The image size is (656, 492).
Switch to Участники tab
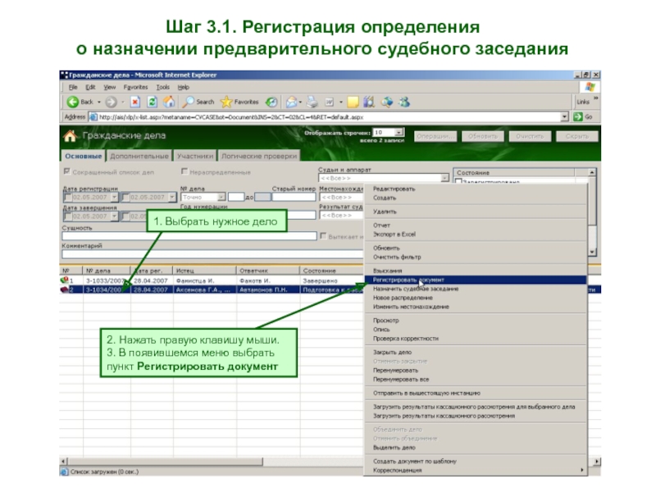195,156
